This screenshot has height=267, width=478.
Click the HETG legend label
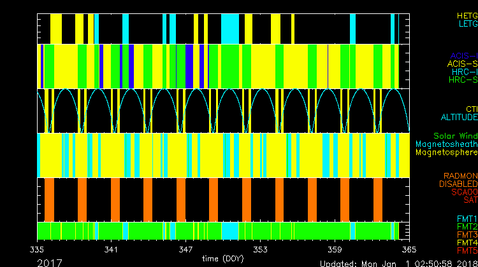coord(467,15)
